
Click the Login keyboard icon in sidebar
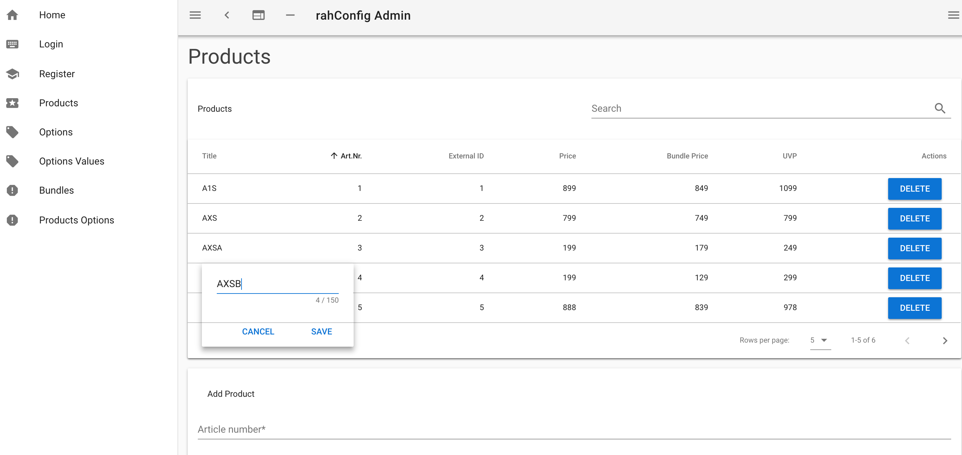pos(12,44)
